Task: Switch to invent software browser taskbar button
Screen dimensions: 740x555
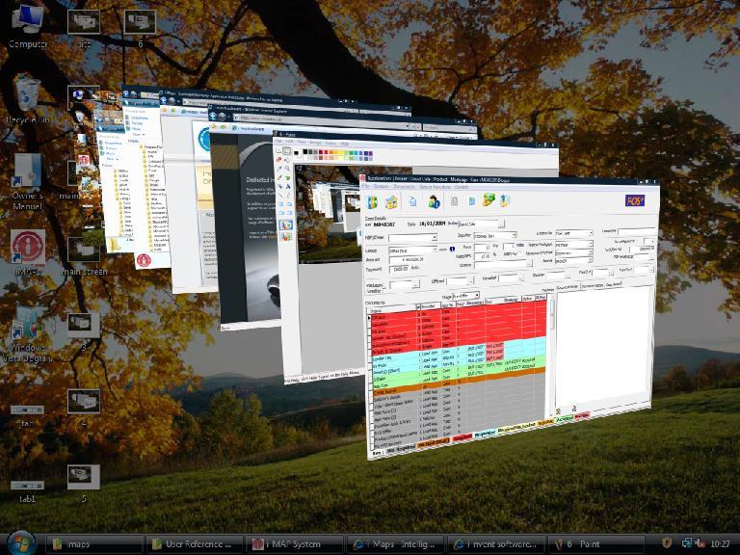Action: 494,544
